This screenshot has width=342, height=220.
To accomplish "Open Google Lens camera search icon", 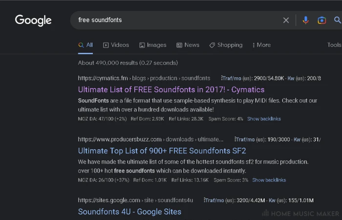I will (321, 21).
